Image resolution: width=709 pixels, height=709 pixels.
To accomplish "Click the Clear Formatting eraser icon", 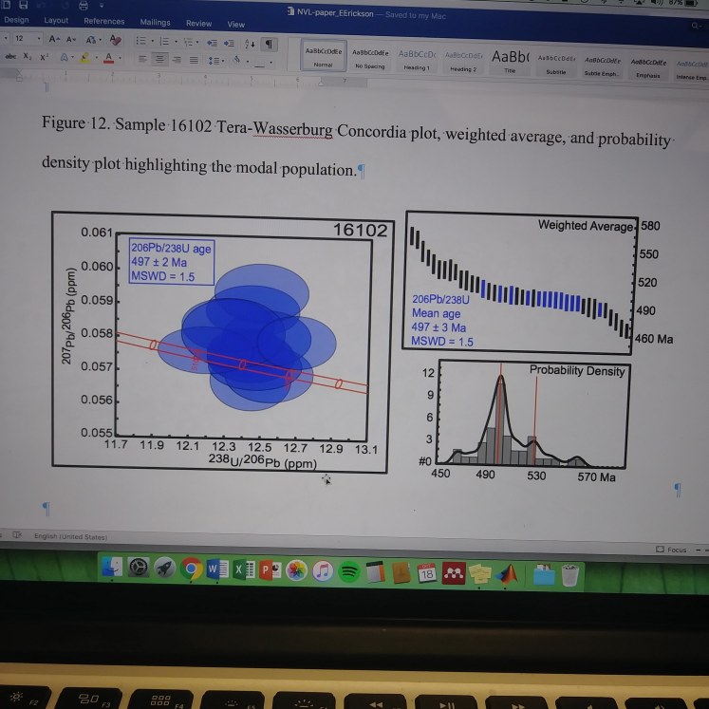I will tap(117, 41).
